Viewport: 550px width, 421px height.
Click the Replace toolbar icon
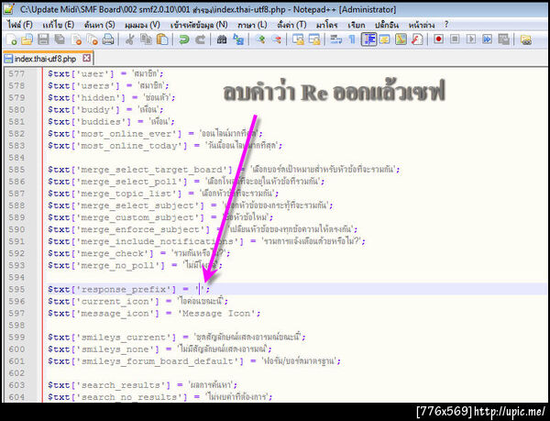[238, 39]
